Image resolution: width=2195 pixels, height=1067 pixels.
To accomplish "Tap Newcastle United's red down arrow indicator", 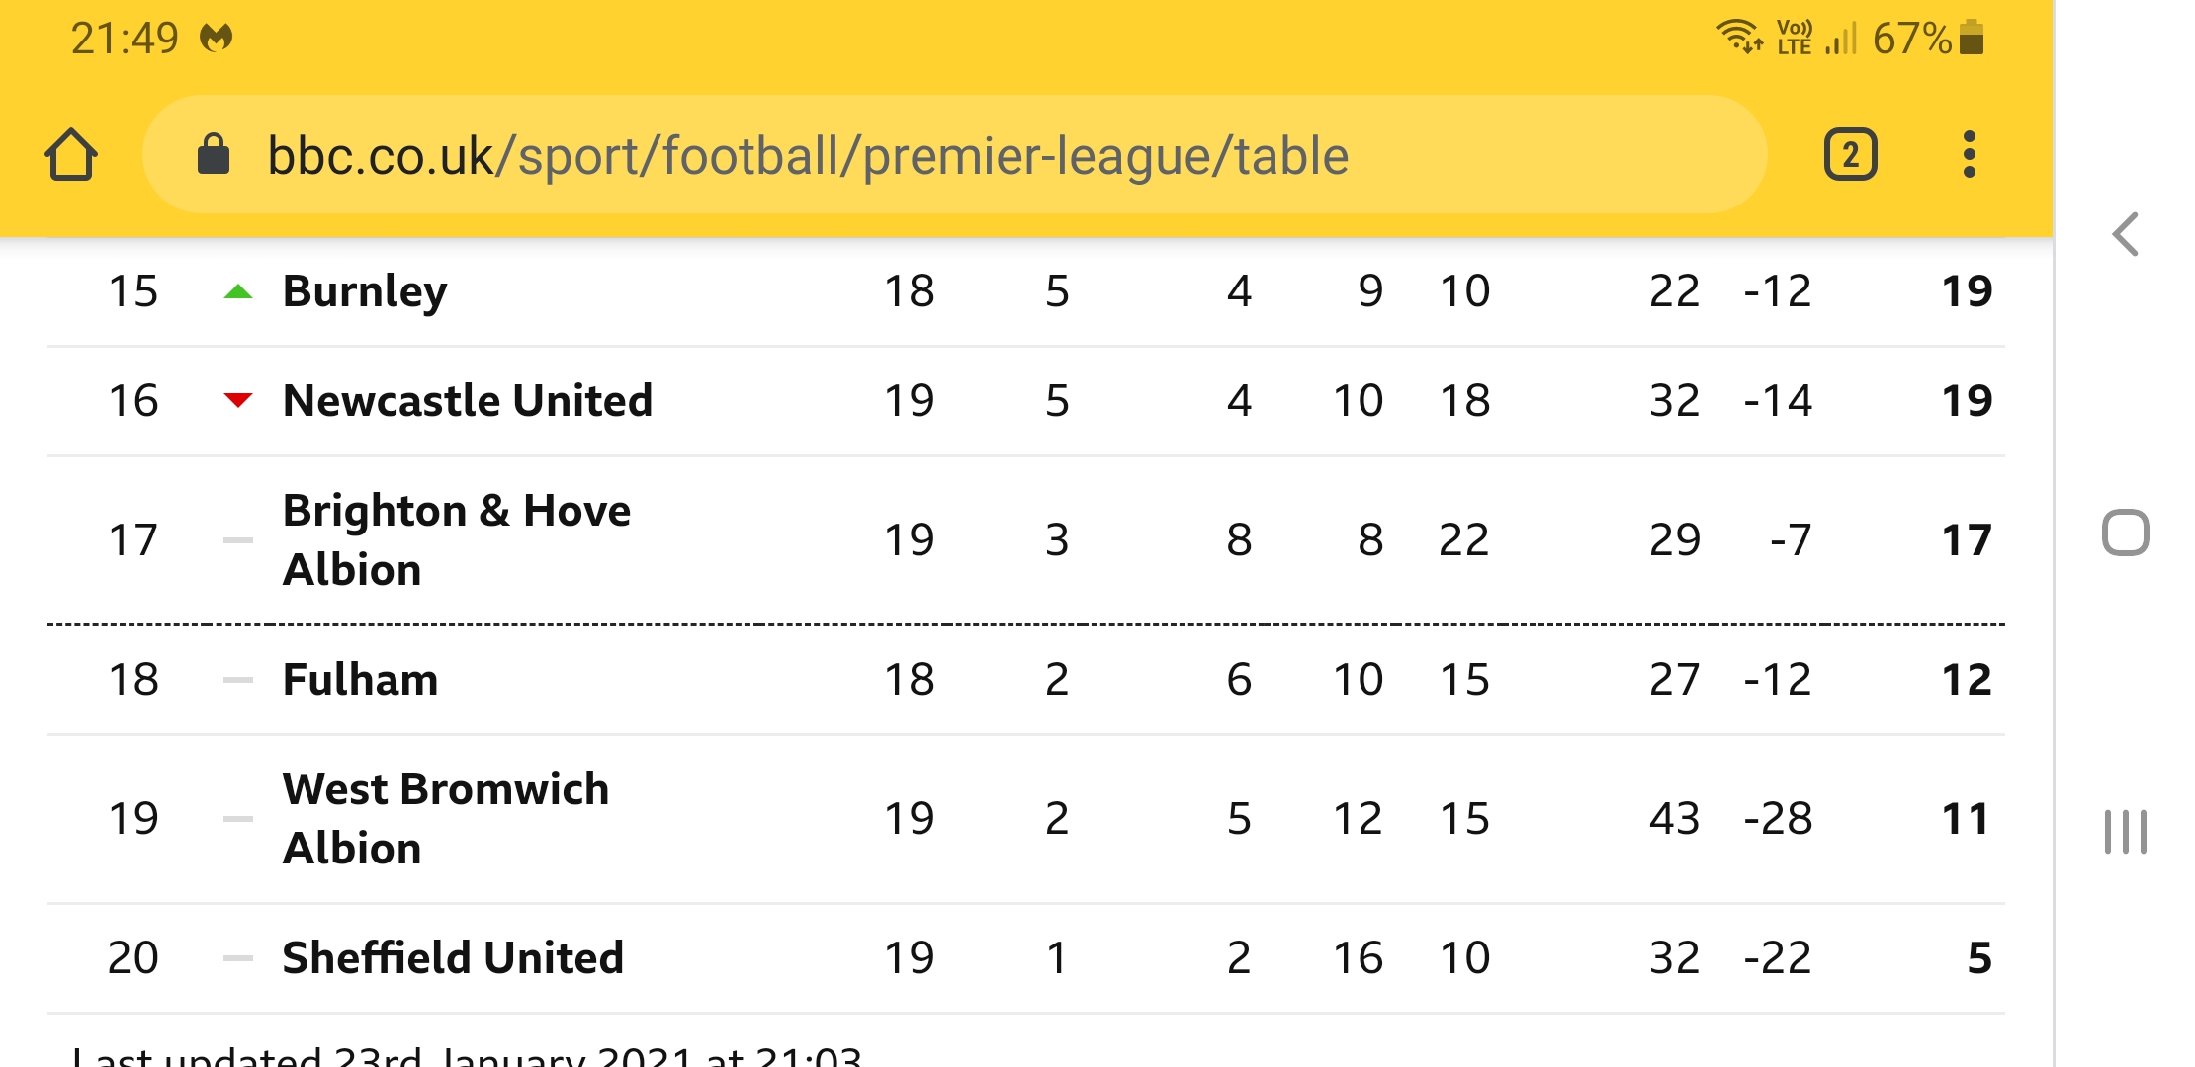I will [238, 400].
